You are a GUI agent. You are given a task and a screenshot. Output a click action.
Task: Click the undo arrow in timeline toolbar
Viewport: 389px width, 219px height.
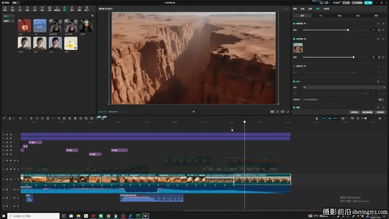(20, 118)
